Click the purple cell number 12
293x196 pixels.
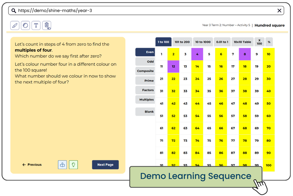click(x=173, y=67)
